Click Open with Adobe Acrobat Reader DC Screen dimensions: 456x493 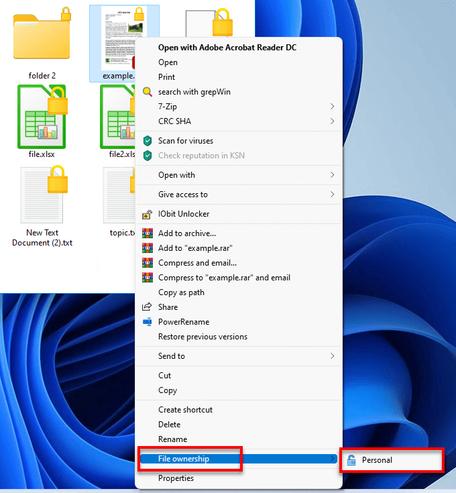tap(227, 48)
